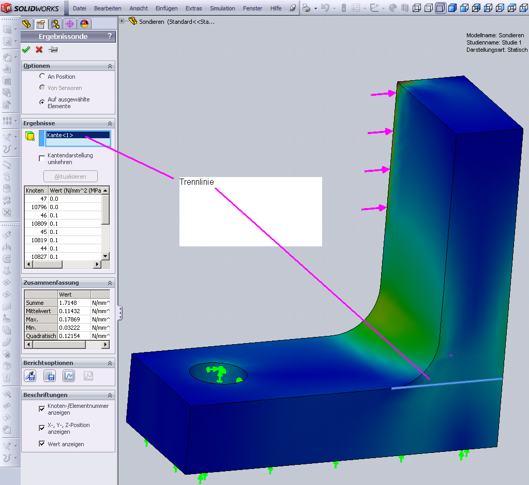529x485 pixels.
Task: Click the Aktualisieren button
Action: pyautogui.click(x=70, y=177)
